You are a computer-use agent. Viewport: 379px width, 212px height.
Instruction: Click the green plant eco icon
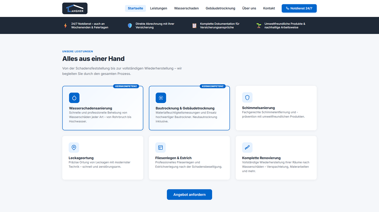point(259,26)
